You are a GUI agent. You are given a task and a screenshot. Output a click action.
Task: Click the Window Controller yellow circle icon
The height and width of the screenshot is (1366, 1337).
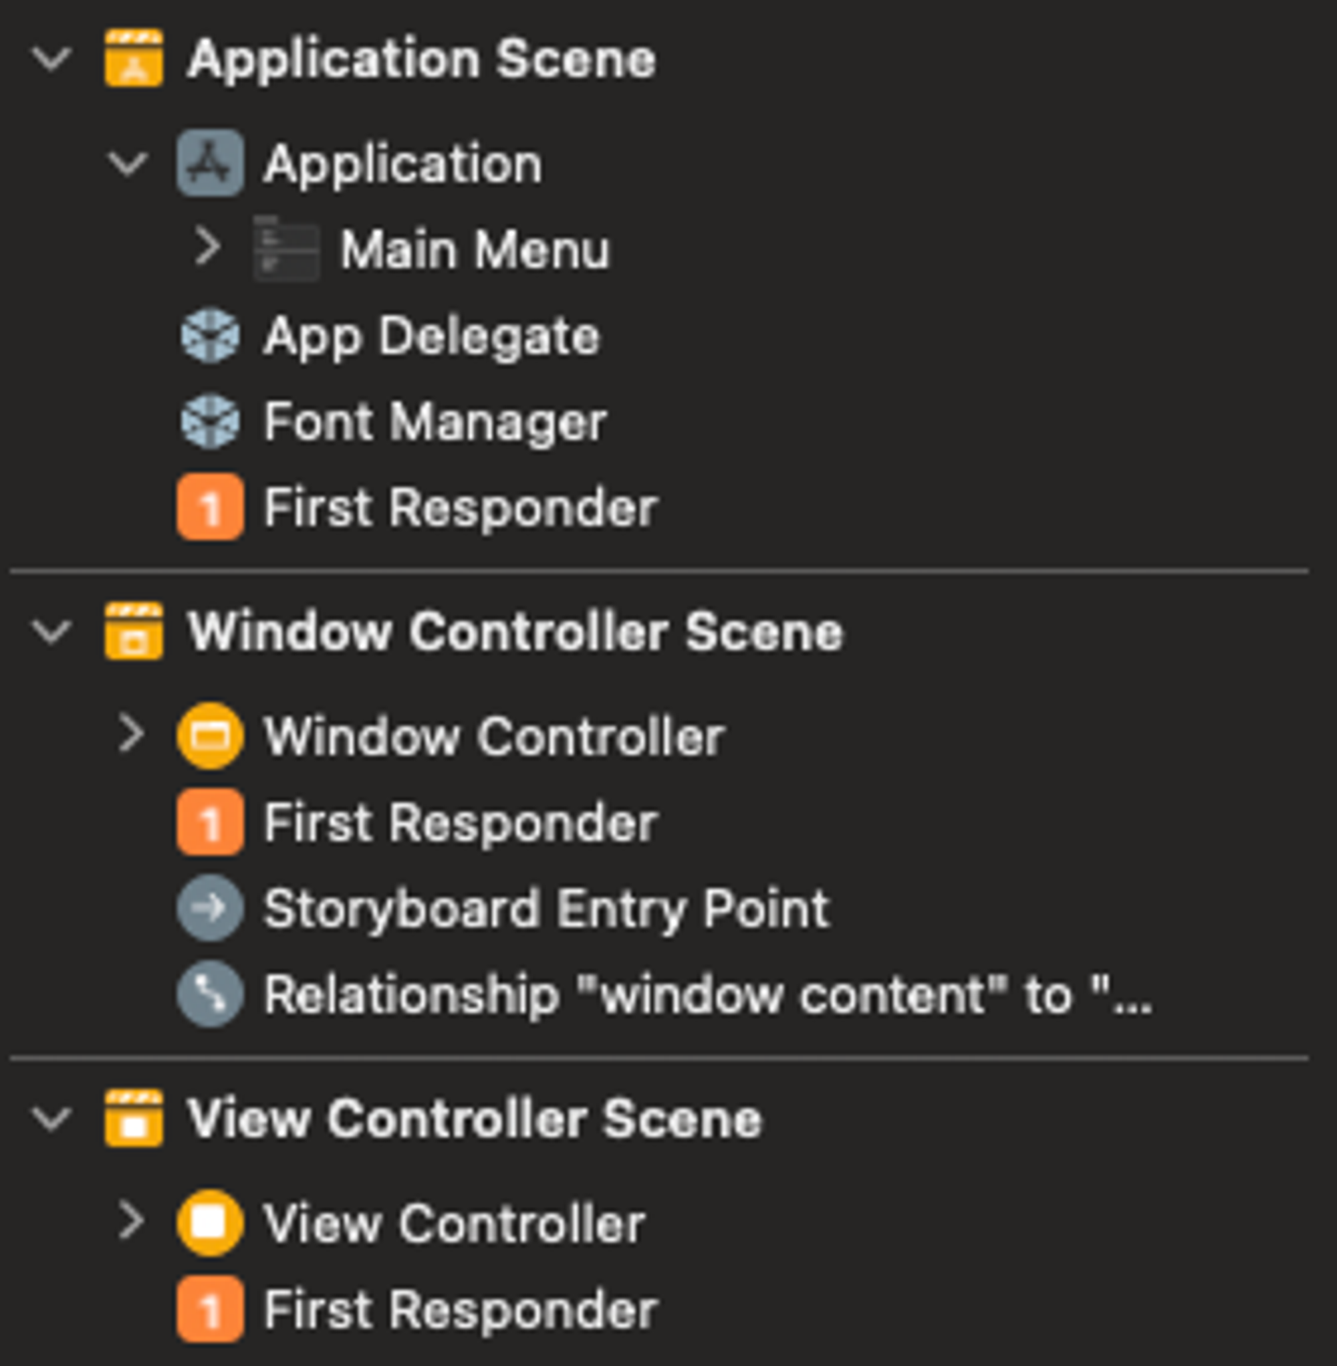210,736
